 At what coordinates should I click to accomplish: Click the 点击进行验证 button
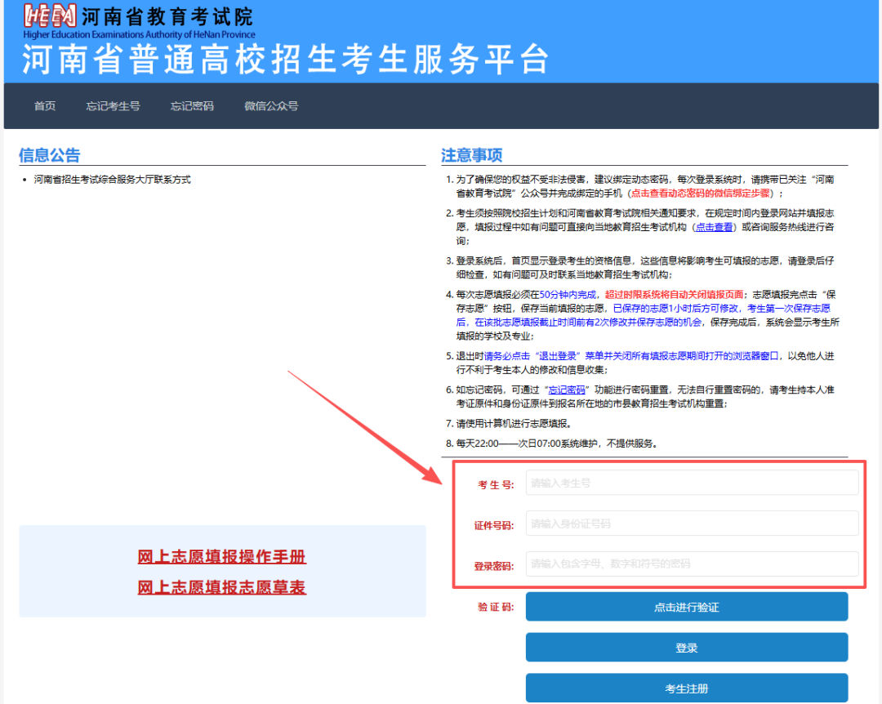687,607
